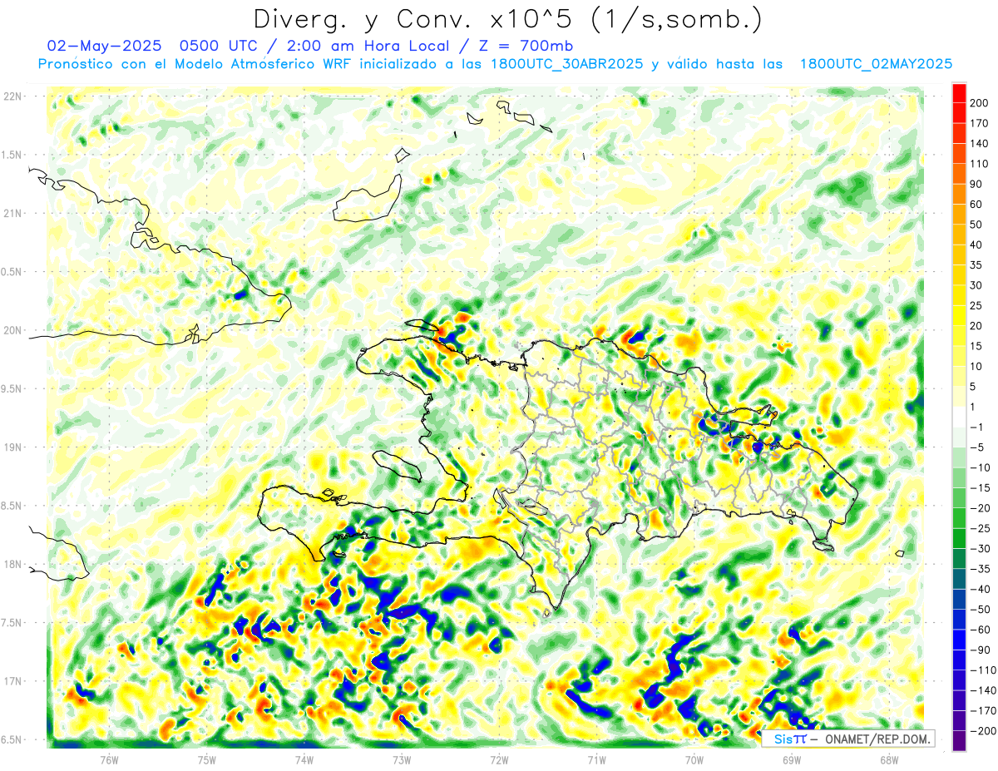
Task: Click the latitude axis label '8.5N'
Action: [x=12, y=506]
